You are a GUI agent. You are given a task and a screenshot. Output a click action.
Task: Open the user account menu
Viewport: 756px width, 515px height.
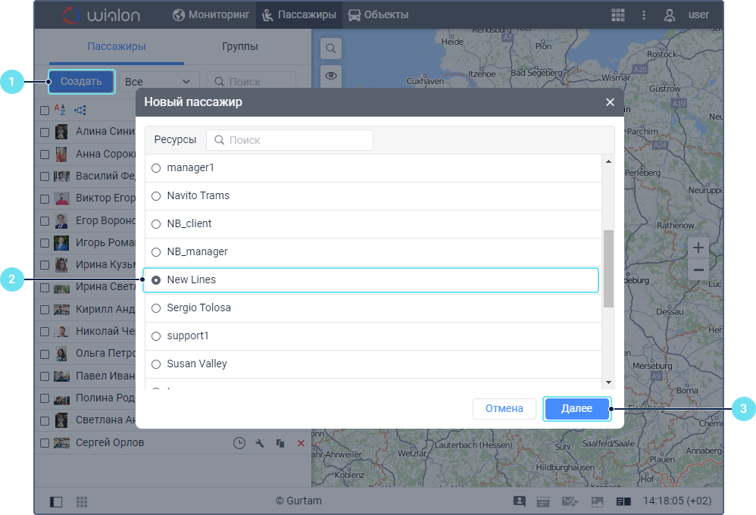coord(688,14)
